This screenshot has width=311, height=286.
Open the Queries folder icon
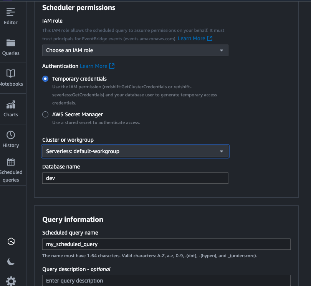point(11,43)
